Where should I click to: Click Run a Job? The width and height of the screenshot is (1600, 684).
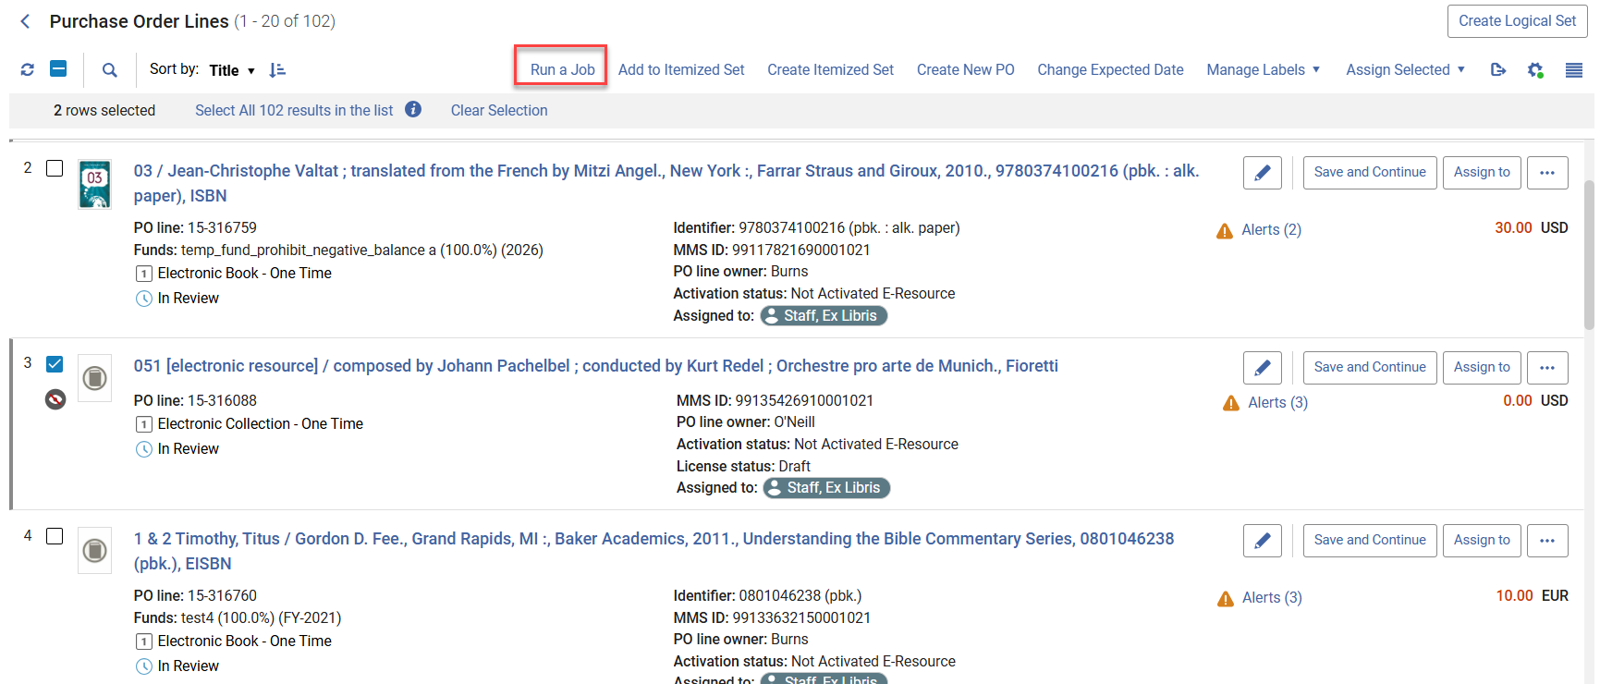point(562,69)
